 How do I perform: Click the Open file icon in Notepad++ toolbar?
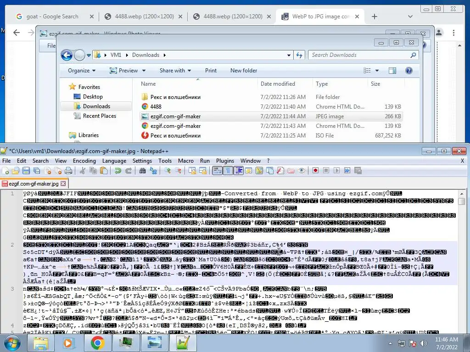tap(16, 170)
